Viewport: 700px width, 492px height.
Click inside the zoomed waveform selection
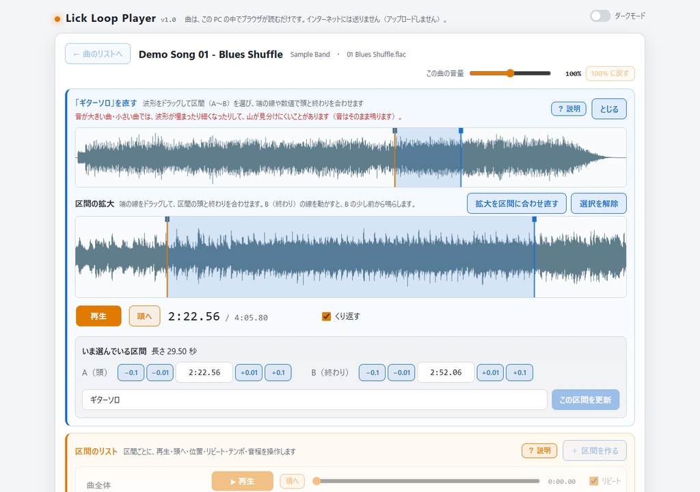tap(351, 257)
